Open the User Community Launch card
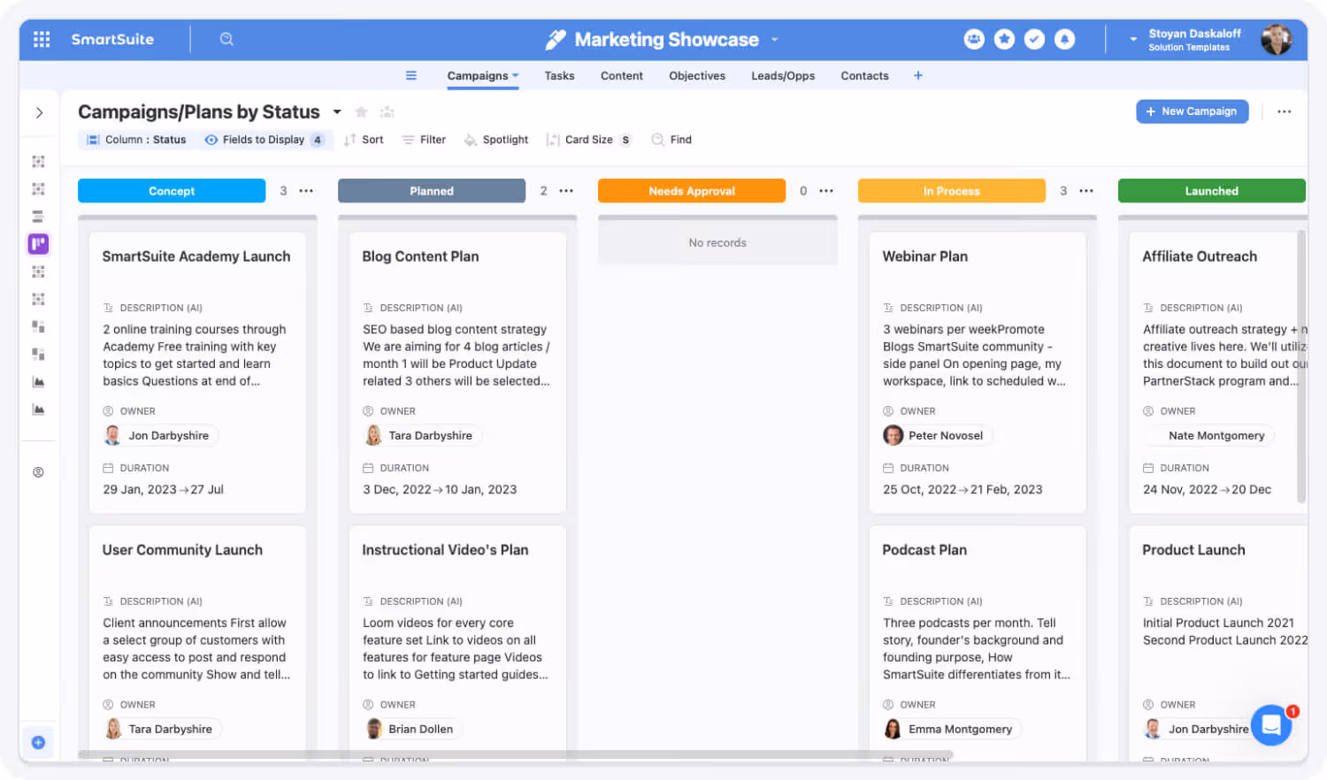 click(197, 643)
